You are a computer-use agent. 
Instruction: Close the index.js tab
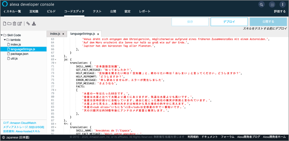(x=63, y=34)
